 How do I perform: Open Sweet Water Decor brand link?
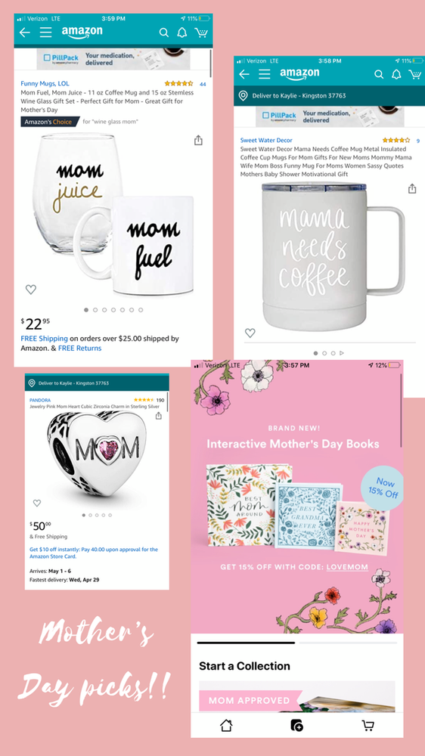[266, 141]
